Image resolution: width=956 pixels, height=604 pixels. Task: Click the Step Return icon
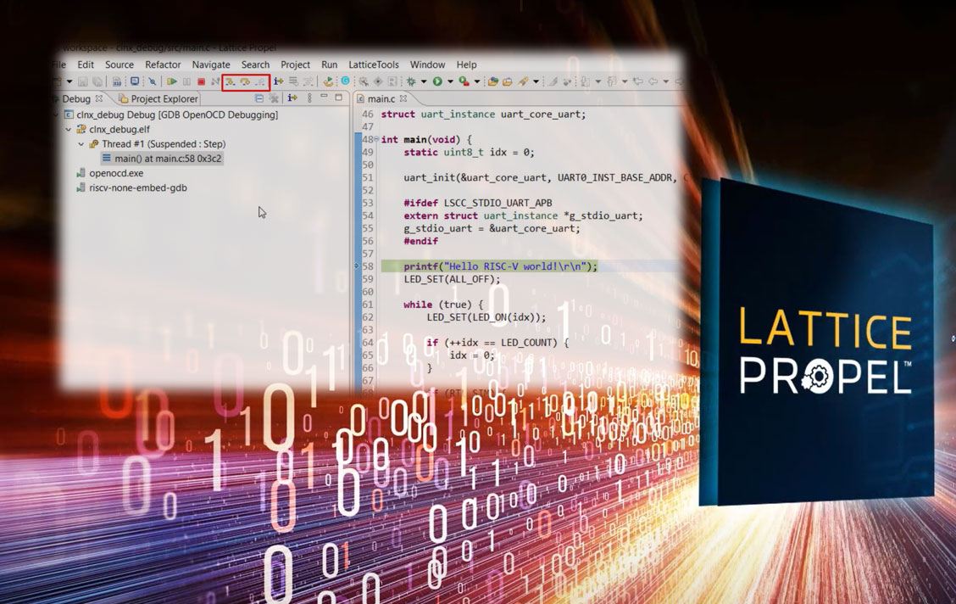[x=260, y=81]
